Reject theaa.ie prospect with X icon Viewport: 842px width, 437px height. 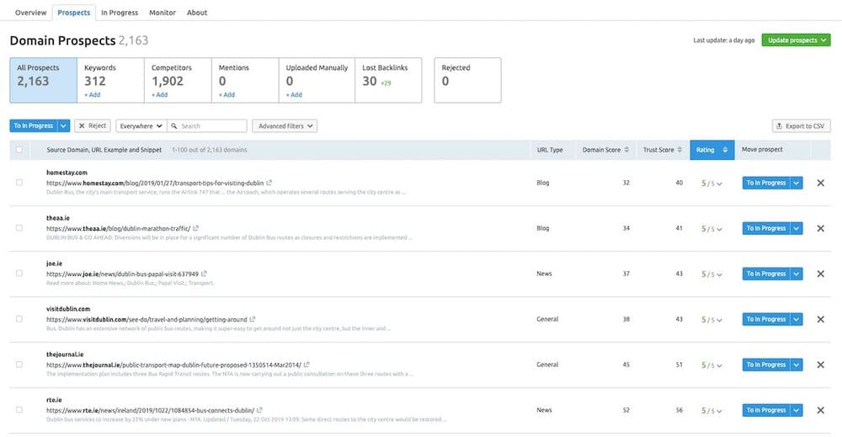pos(820,228)
